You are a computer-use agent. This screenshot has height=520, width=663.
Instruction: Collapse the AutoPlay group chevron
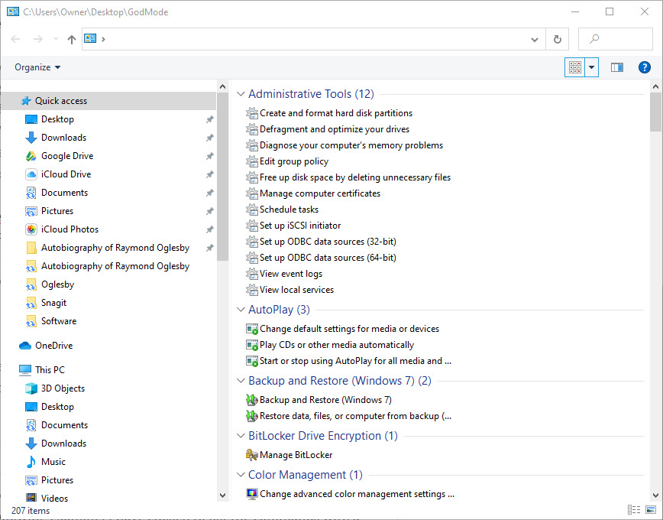point(241,310)
